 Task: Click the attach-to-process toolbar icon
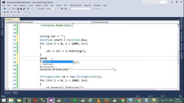(x=62, y=9)
